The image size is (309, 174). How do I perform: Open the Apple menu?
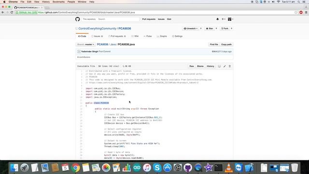(x=4, y=2)
